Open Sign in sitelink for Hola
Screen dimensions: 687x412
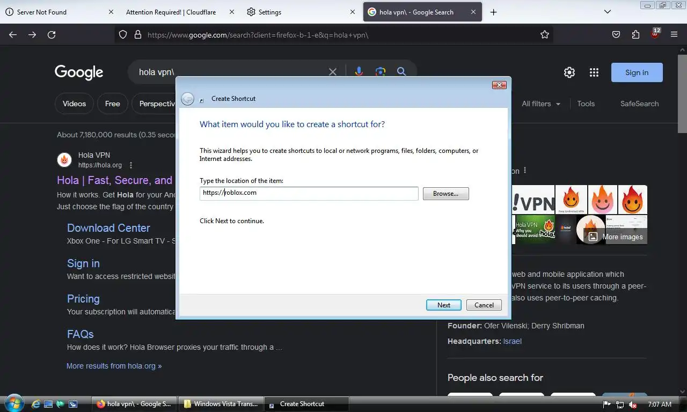83,263
